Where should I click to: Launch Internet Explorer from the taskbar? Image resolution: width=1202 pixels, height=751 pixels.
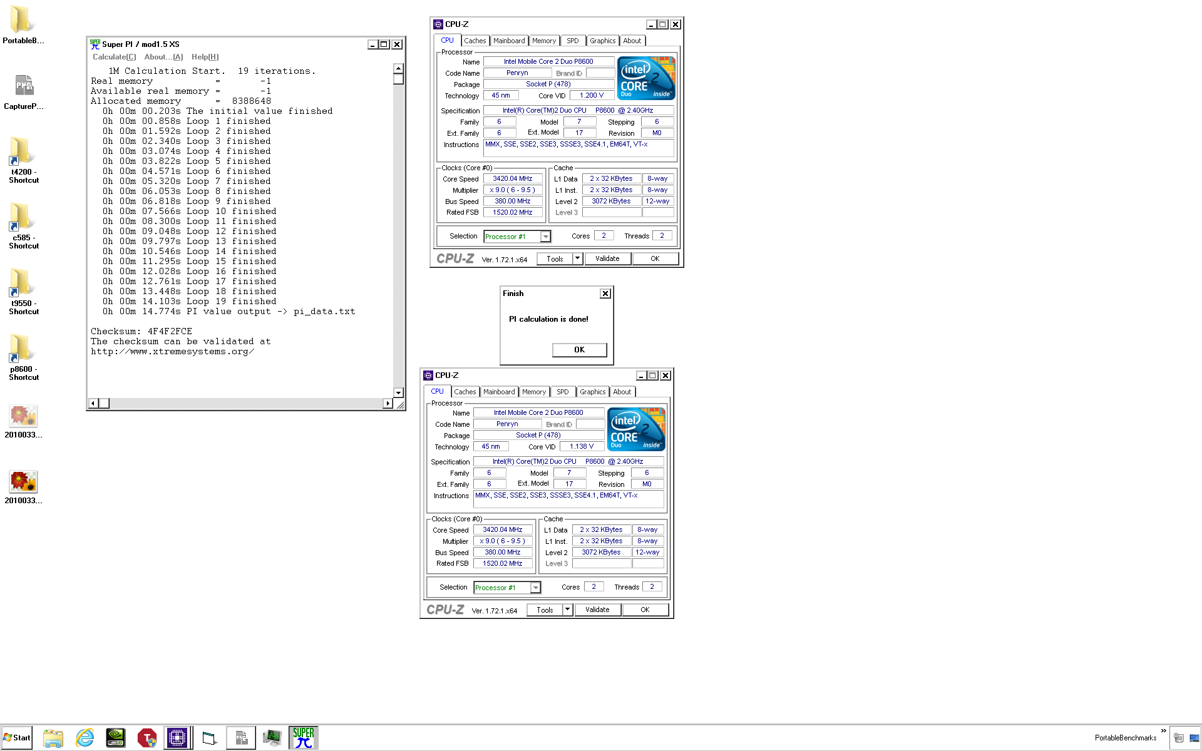(85, 738)
